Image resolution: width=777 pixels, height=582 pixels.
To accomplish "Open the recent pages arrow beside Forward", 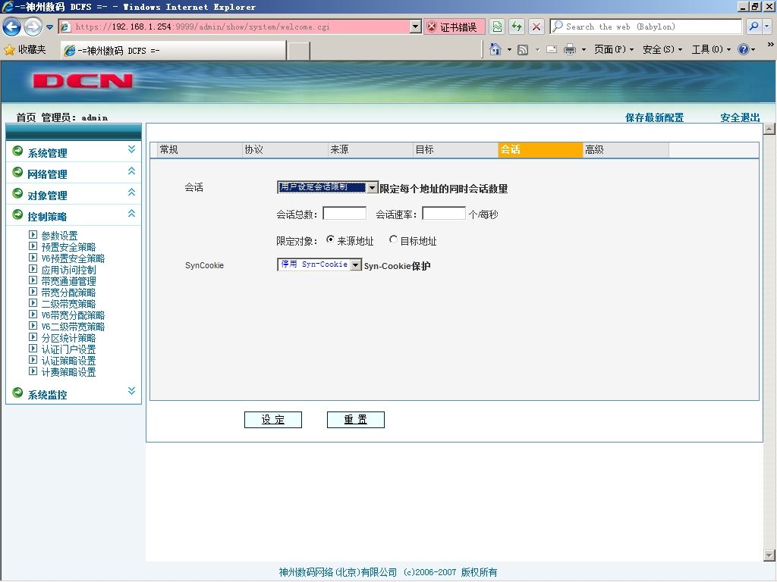I will (49, 27).
